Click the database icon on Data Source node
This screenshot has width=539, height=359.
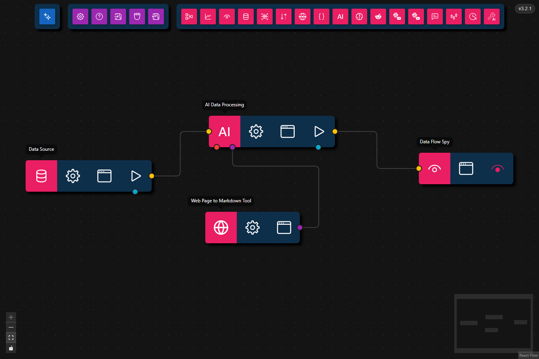[x=41, y=176]
